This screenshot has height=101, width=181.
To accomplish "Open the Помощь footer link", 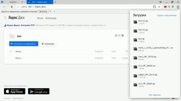I will (7, 98).
